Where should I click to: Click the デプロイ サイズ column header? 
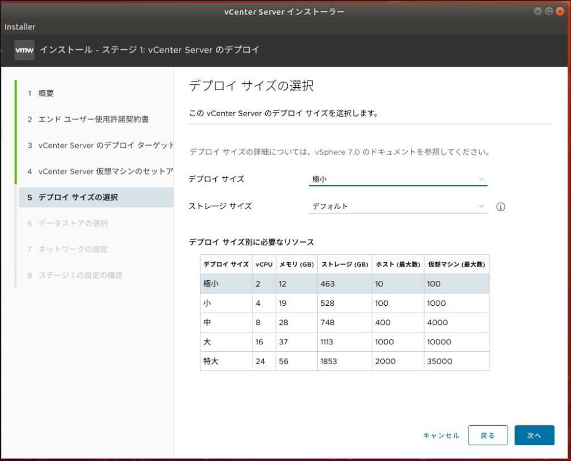coord(226,264)
